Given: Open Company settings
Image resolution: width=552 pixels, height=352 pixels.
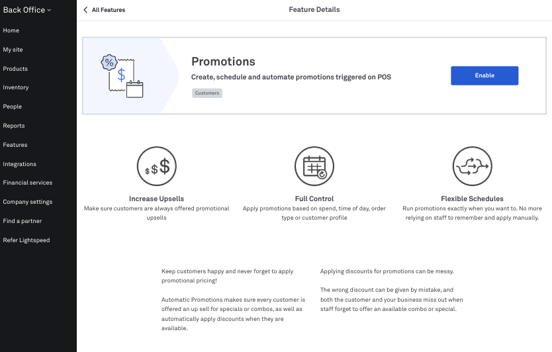Looking at the screenshot, I should pyautogui.click(x=27, y=202).
